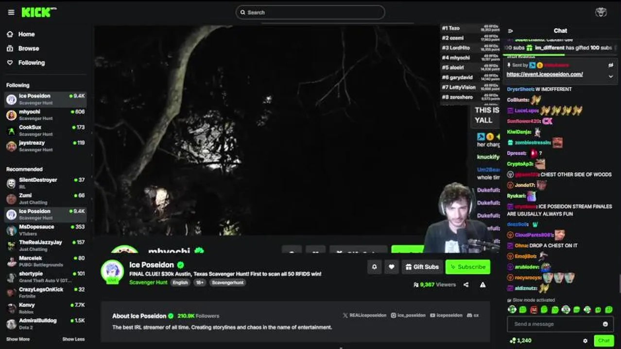Viewport: 621px width, 349px height.
Task: Toggle notification bell for channel
Action: [375, 267]
